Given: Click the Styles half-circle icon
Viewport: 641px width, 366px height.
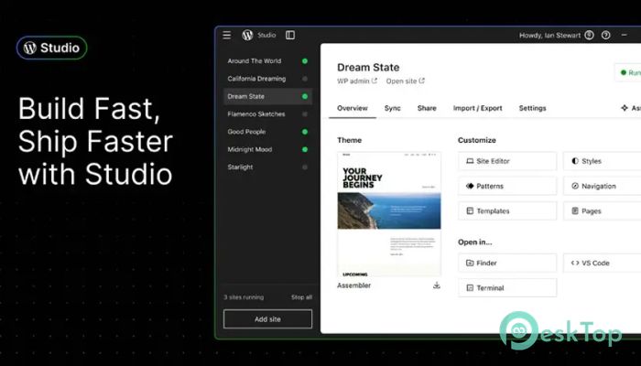Looking at the screenshot, I should point(575,161).
